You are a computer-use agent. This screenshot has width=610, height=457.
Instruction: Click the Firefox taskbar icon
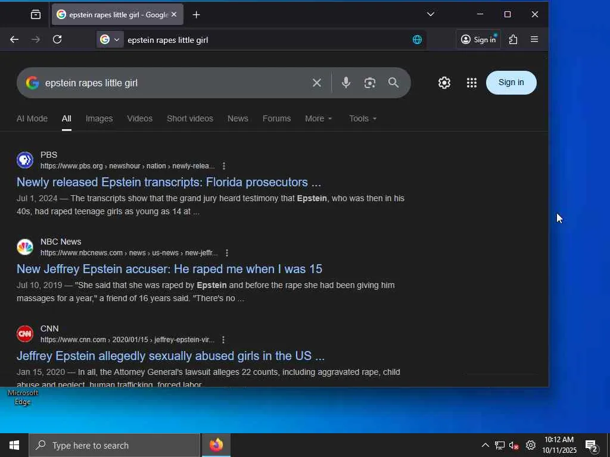point(216,445)
